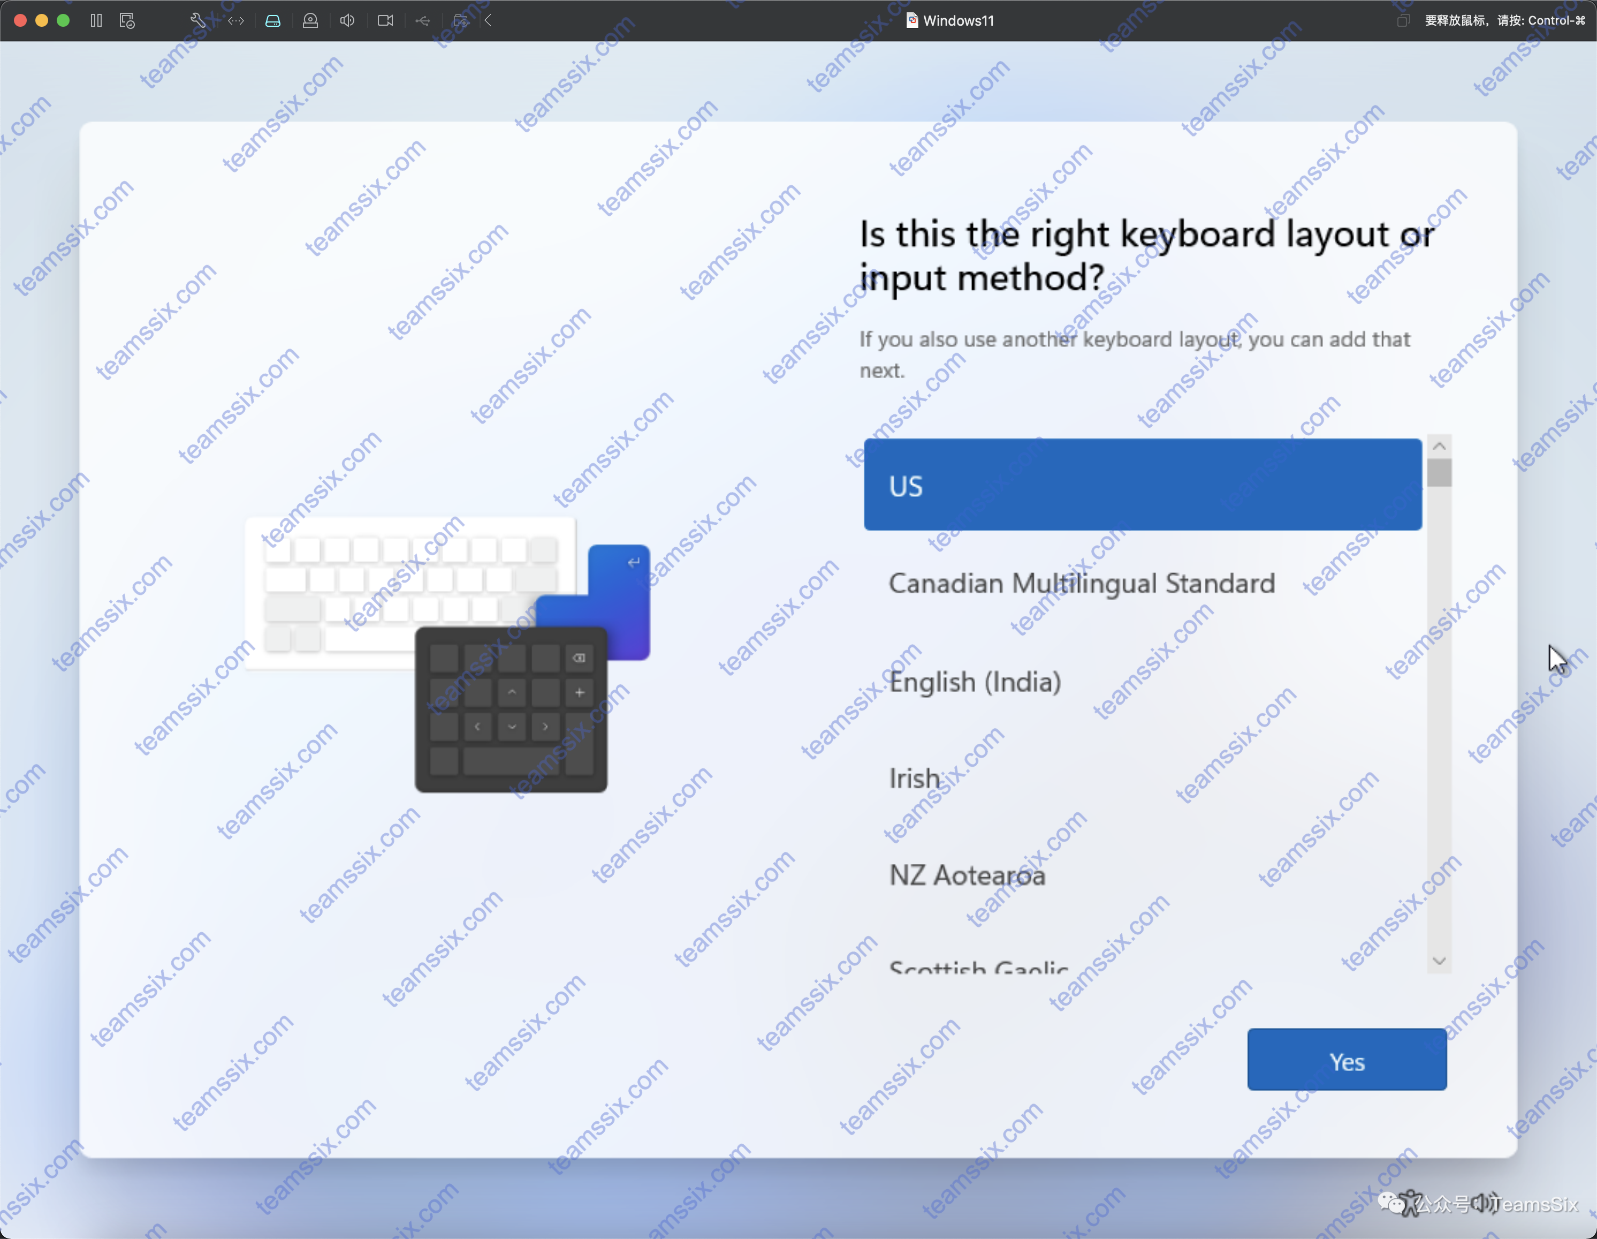The height and width of the screenshot is (1239, 1597).
Task: Click the hard disk icon in toolbar
Action: click(273, 20)
